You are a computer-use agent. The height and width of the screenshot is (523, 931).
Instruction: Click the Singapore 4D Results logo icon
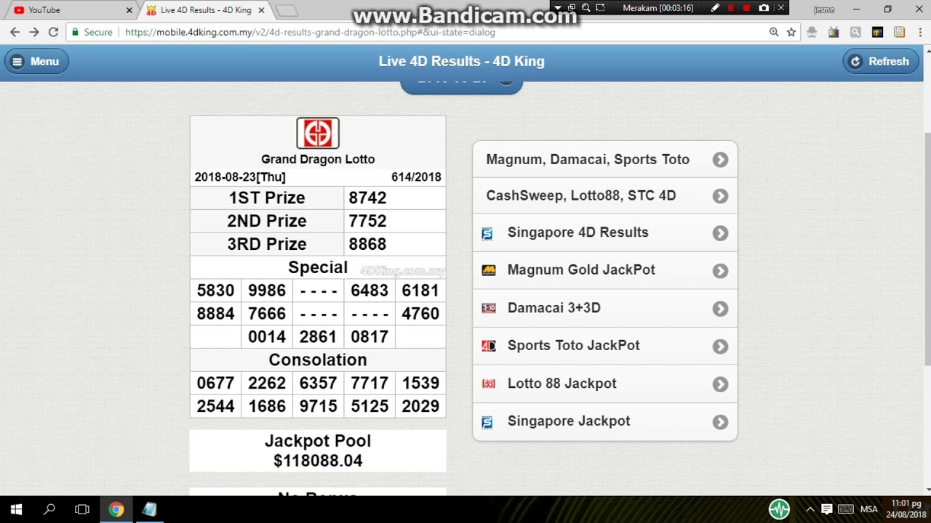pyautogui.click(x=487, y=233)
